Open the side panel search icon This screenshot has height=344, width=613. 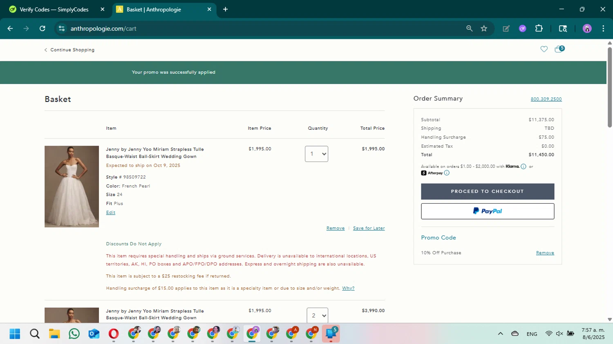coord(563,29)
